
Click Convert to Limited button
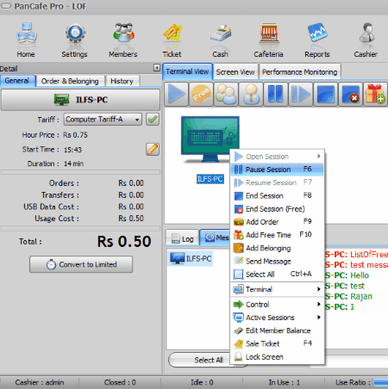81,264
